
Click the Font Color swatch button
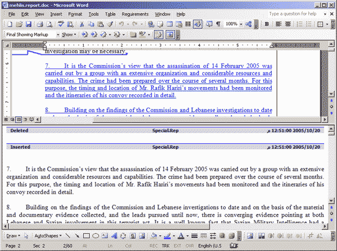tap(181, 236)
